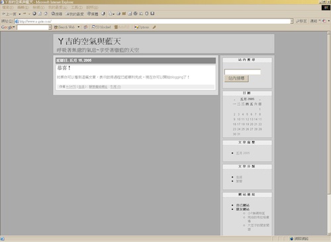Click the Mail icon in toolbar
Screen dimensions: 331x242
coord(111,14)
